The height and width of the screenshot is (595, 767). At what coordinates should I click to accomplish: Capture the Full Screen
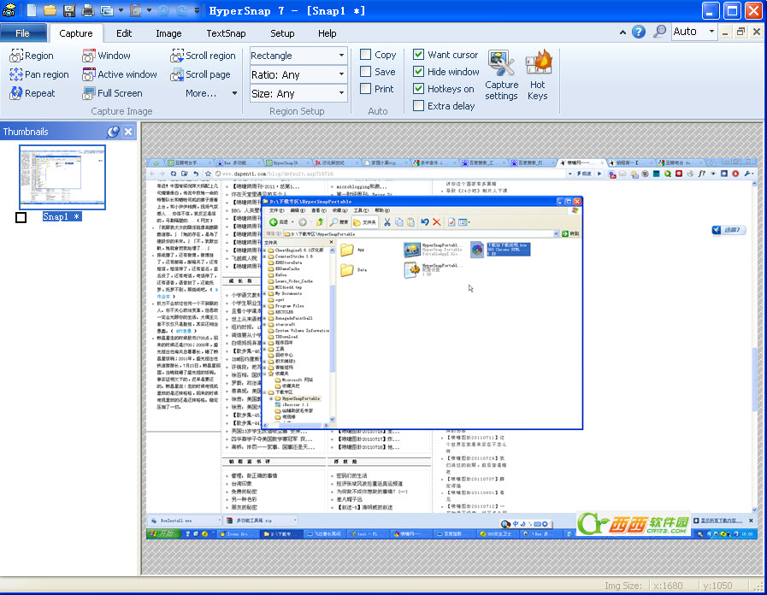click(x=112, y=93)
